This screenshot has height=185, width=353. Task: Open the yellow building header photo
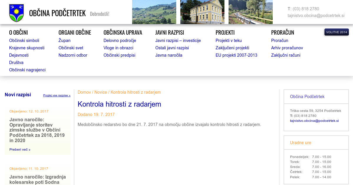pyautogui.click(x=202, y=12)
